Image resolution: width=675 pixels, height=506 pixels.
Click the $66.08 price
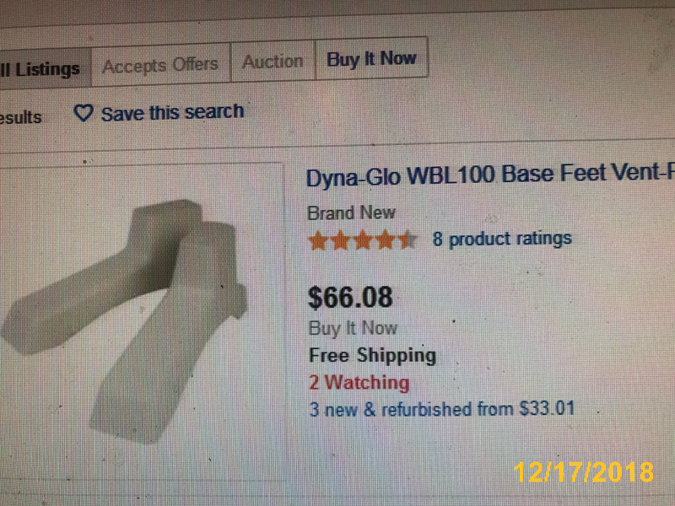tap(350, 297)
